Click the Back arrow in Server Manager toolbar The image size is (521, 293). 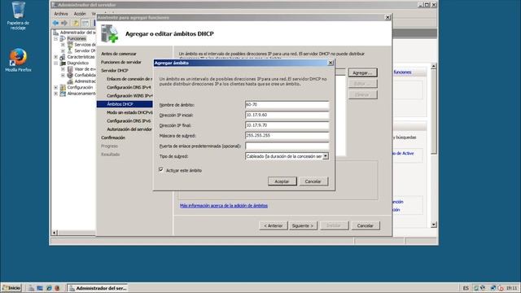pos(55,23)
